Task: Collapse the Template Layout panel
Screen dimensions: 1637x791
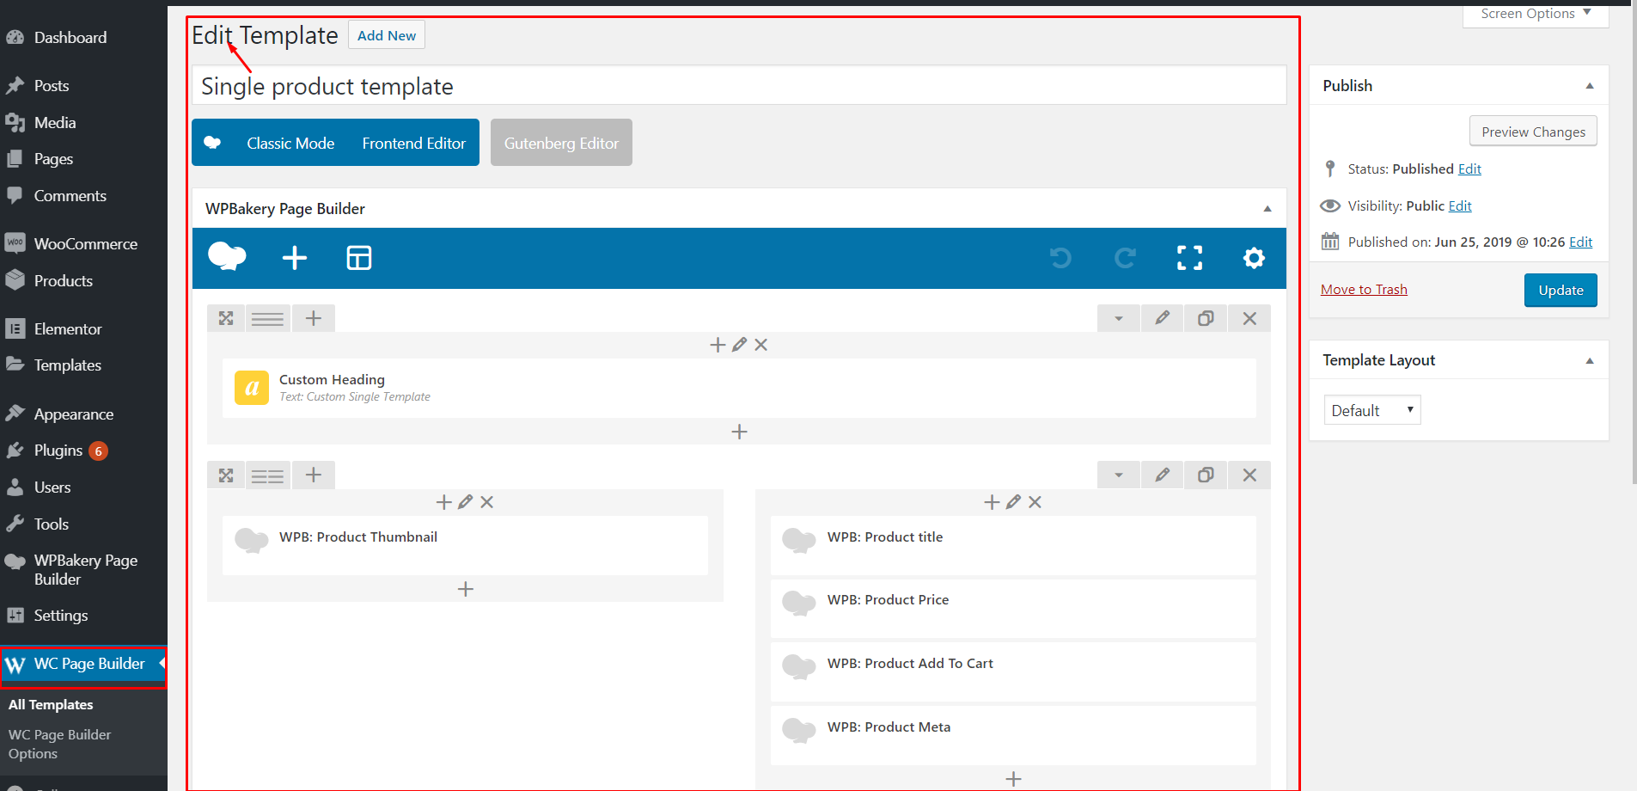Action: point(1590,360)
